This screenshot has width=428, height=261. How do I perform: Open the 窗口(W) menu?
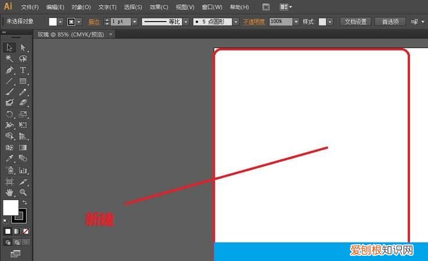pyautogui.click(x=212, y=8)
